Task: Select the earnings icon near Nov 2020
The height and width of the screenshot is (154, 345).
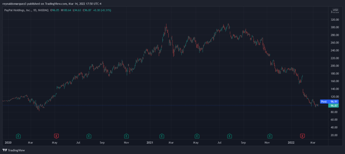Action: point(126,135)
